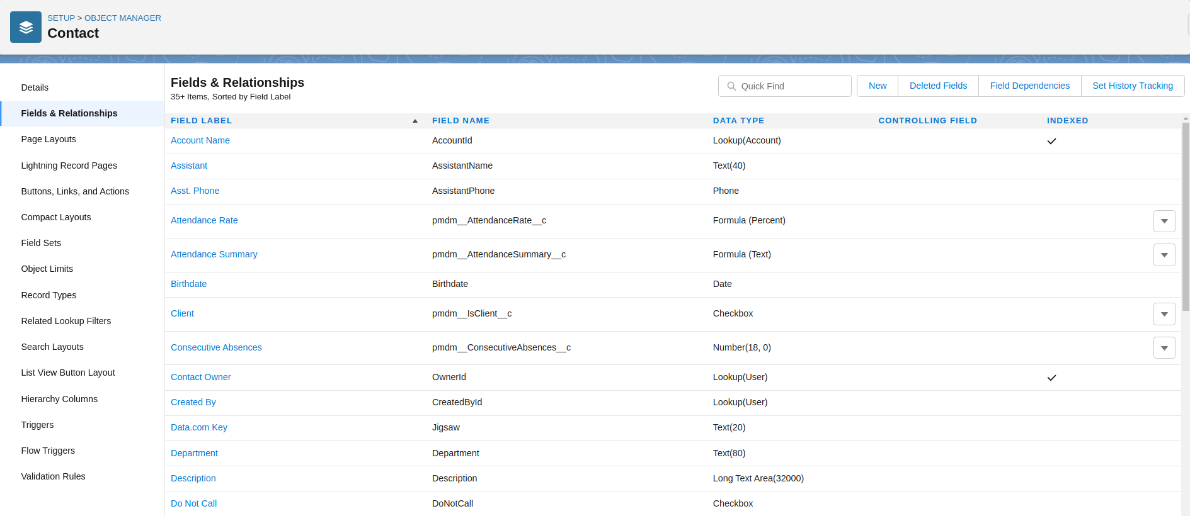The width and height of the screenshot is (1190, 516).
Task: Sort by FIELD LABEL column header
Action: click(202, 121)
